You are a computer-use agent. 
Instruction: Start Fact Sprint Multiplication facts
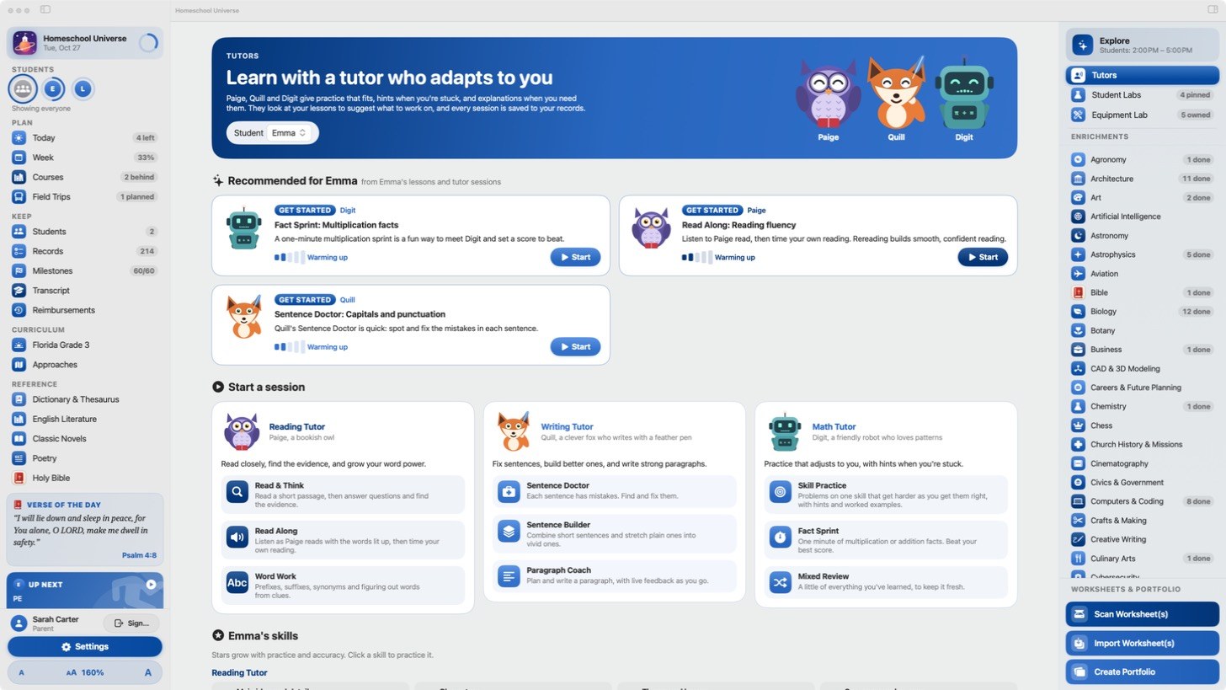click(575, 257)
